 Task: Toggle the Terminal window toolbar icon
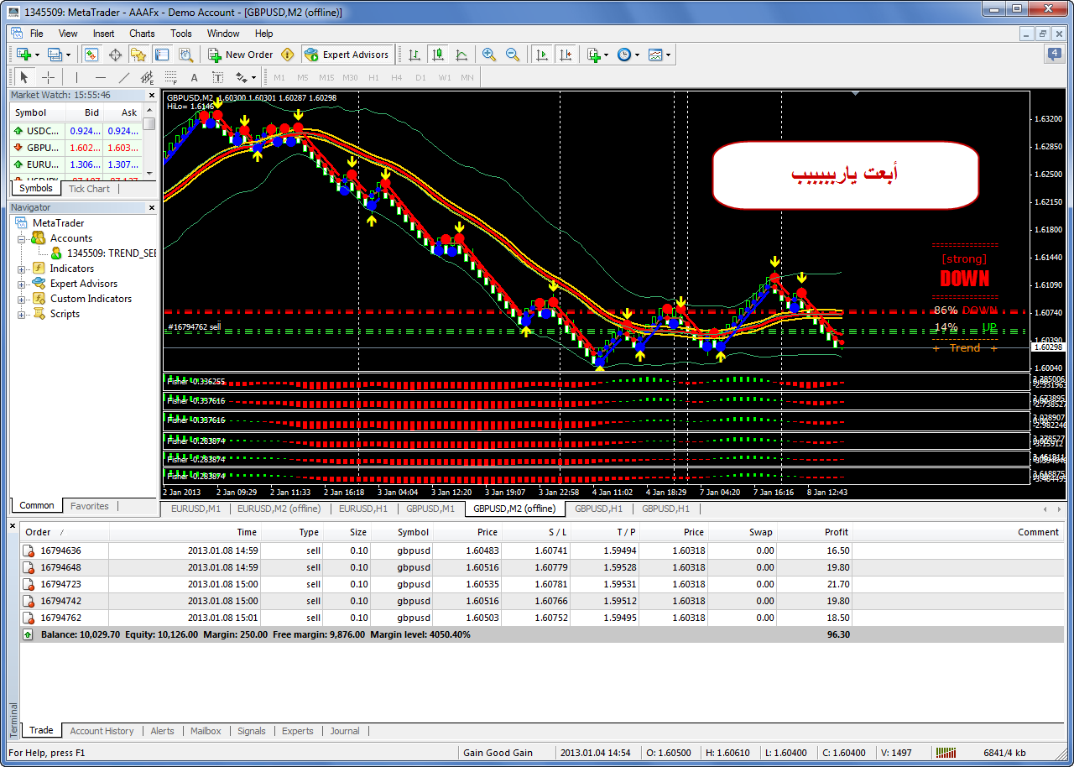tap(162, 55)
